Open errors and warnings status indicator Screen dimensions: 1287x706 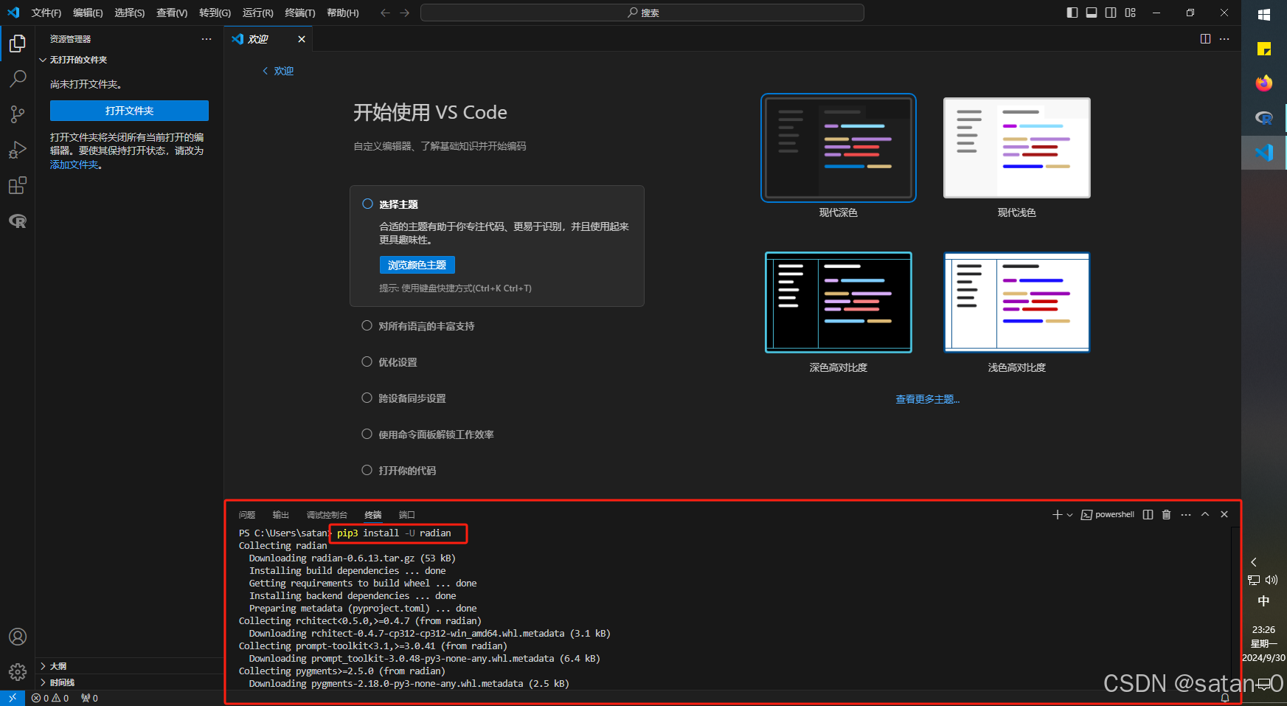point(50,698)
